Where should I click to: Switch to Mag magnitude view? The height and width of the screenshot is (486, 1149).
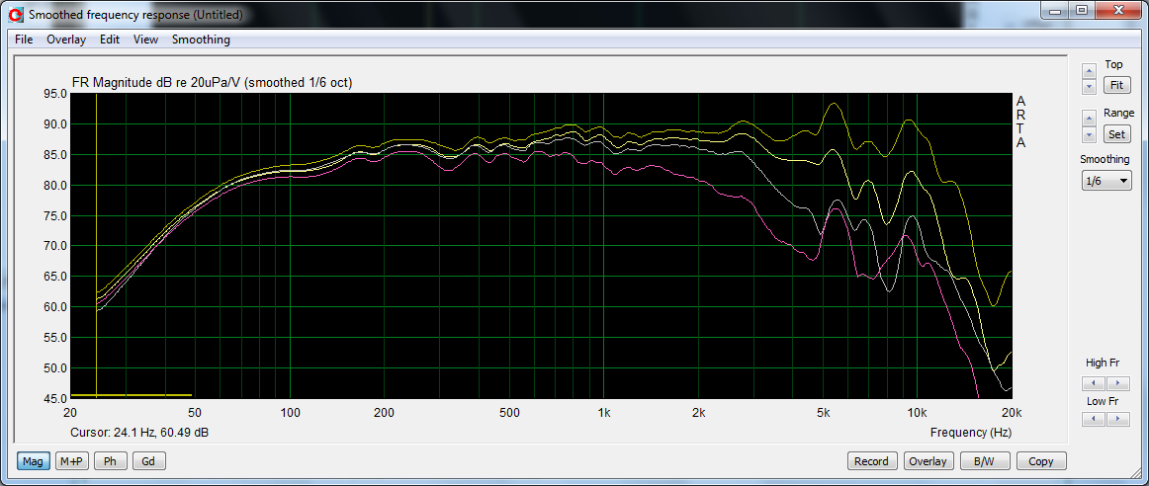[33, 461]
